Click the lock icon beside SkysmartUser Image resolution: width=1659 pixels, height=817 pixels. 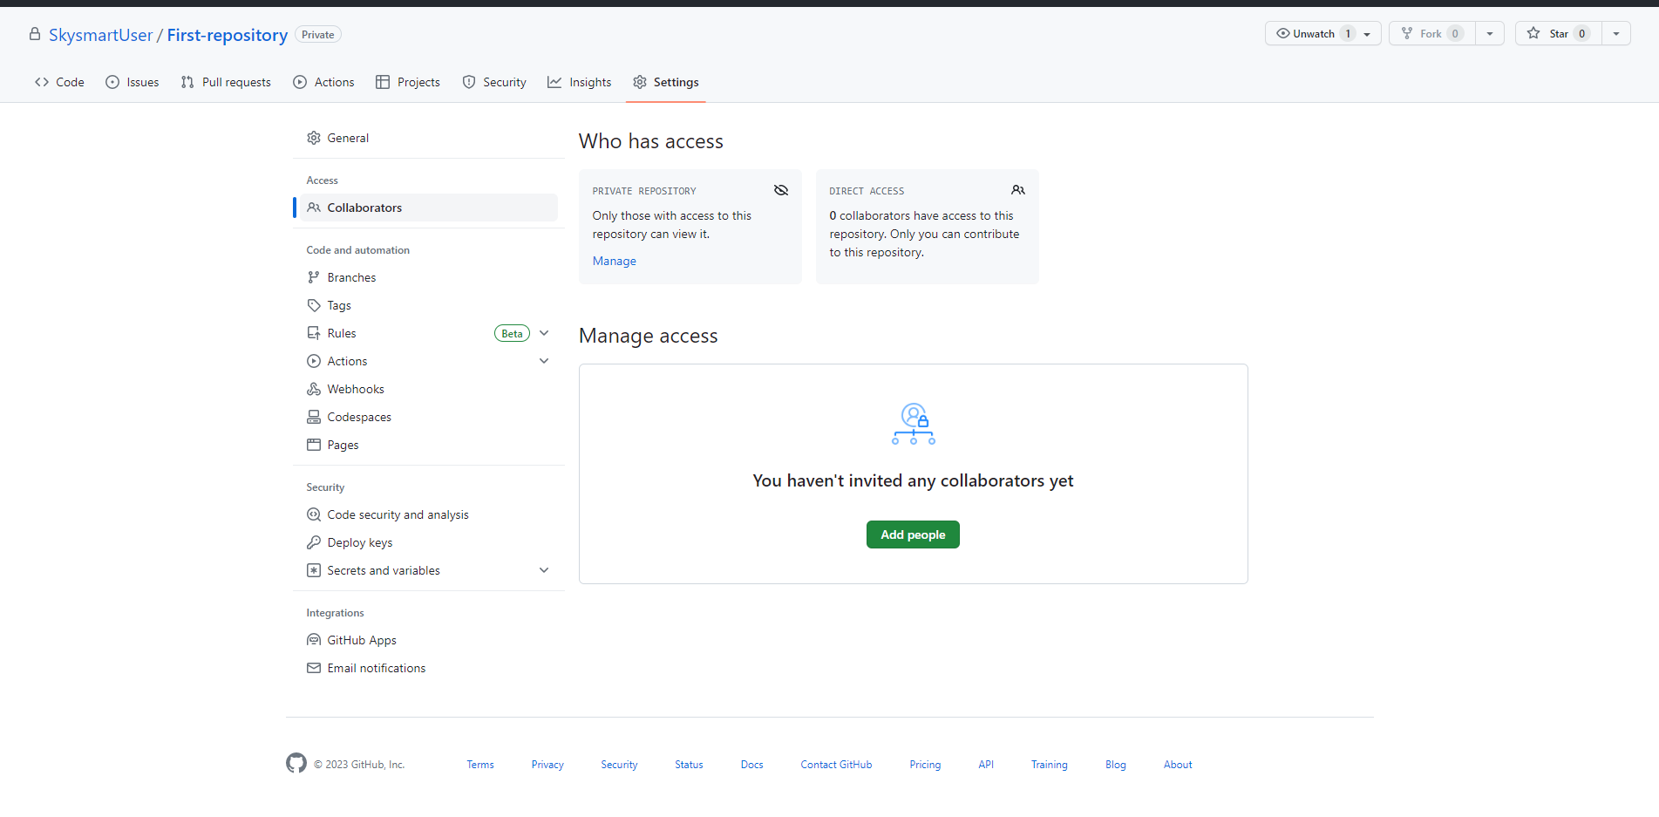[x=35, y=34]
